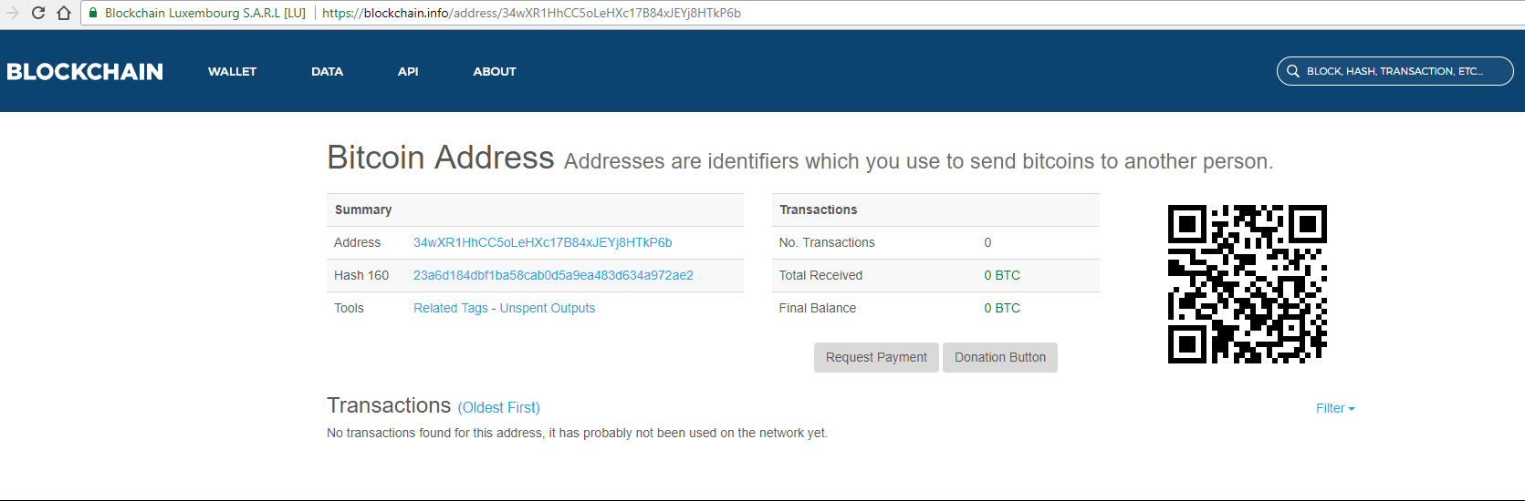Toggle the Oldest First sort link
1525x501 pixels.
click(499, 407)
